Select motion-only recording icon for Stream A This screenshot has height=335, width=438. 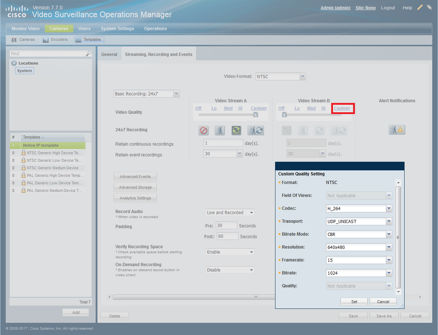pos(220,131)
